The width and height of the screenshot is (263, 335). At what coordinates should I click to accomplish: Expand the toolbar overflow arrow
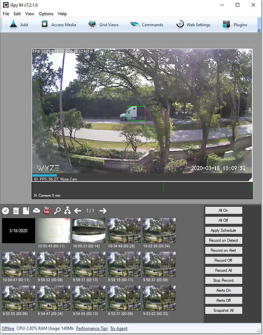tap(259, 31)
